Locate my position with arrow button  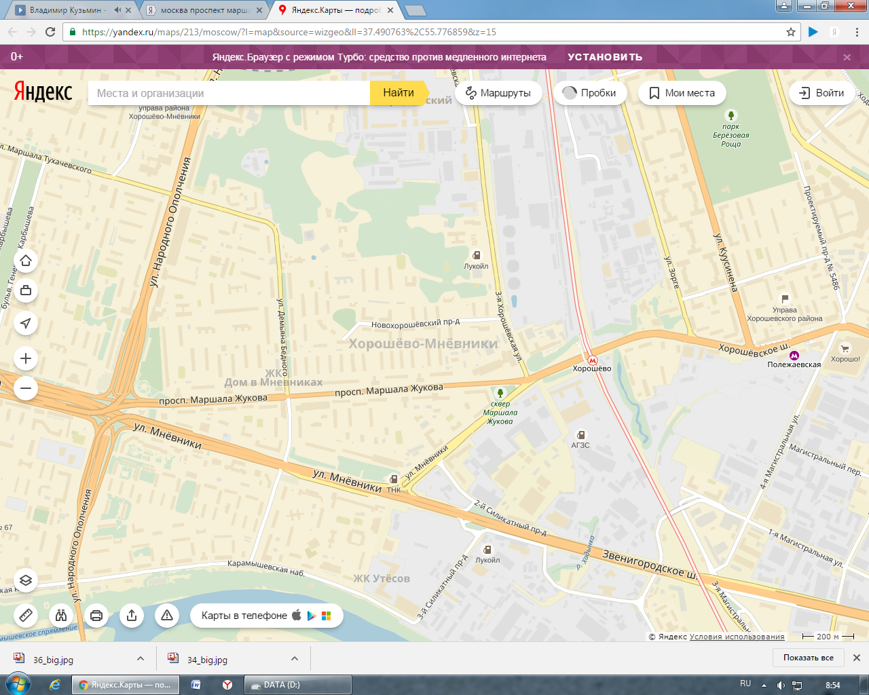click(x=26, y=323)
